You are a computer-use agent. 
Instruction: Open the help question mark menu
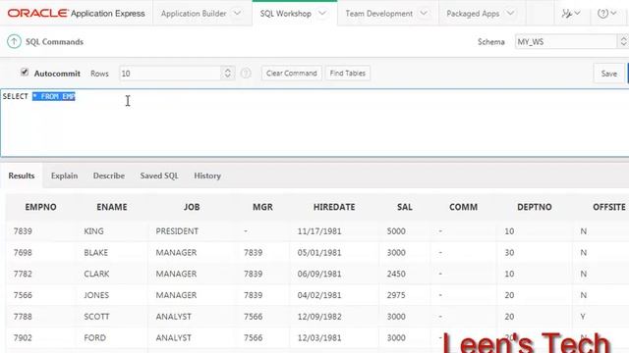606,13
